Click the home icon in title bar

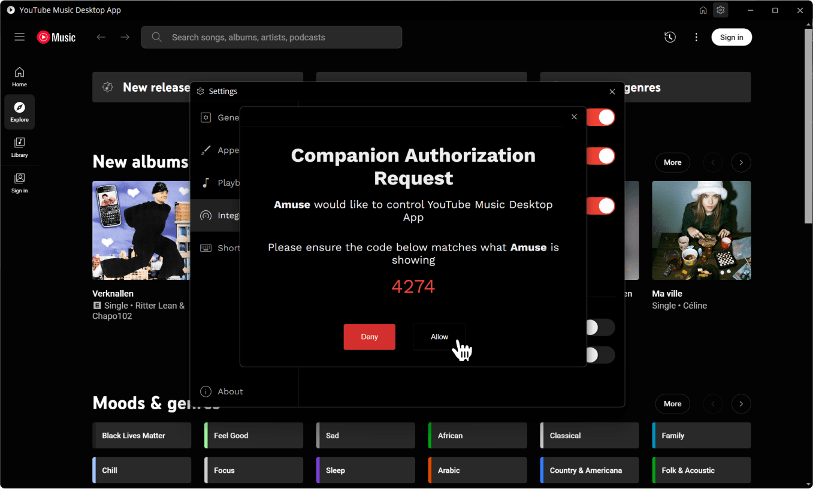703,10
